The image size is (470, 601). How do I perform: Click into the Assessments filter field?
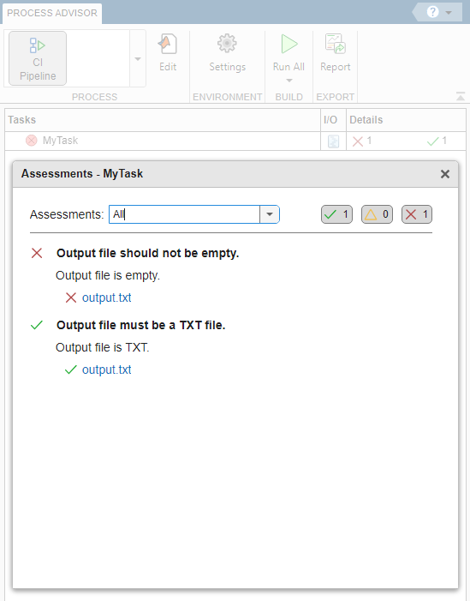[184, 214]
